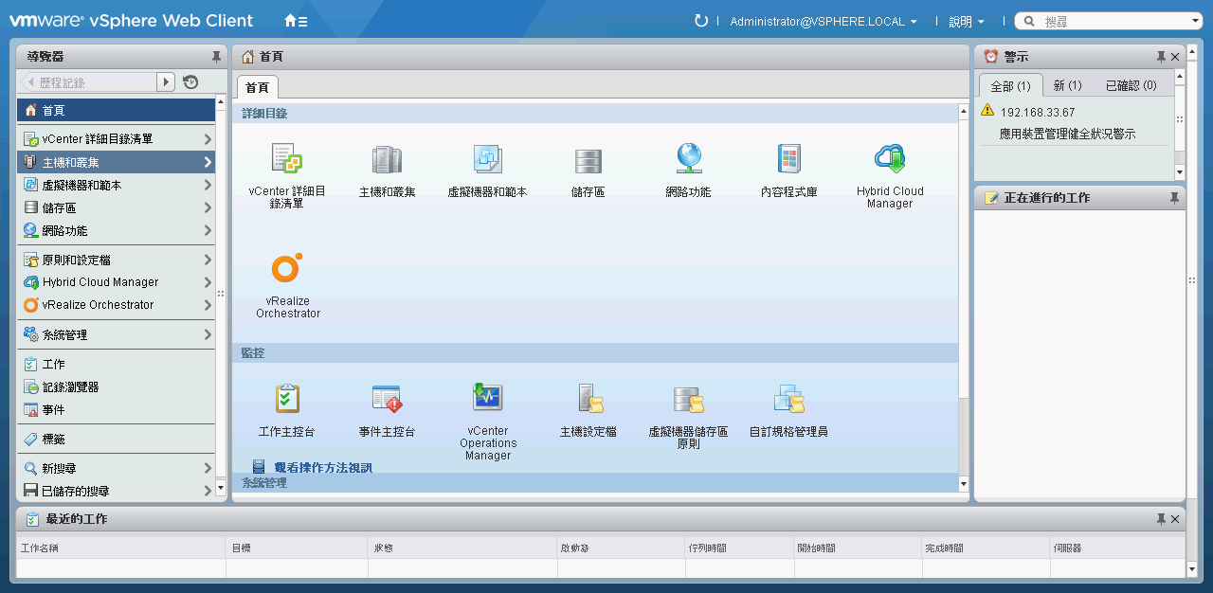Click alarms panel scrollbar down arrow

click(x=1180, y=172)
